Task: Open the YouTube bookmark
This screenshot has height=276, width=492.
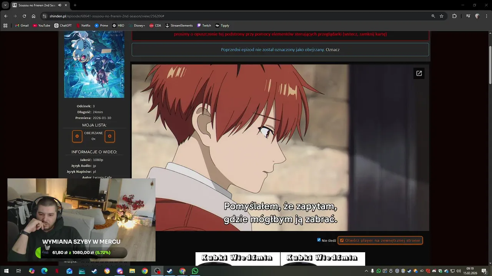Action: (42, 26)
